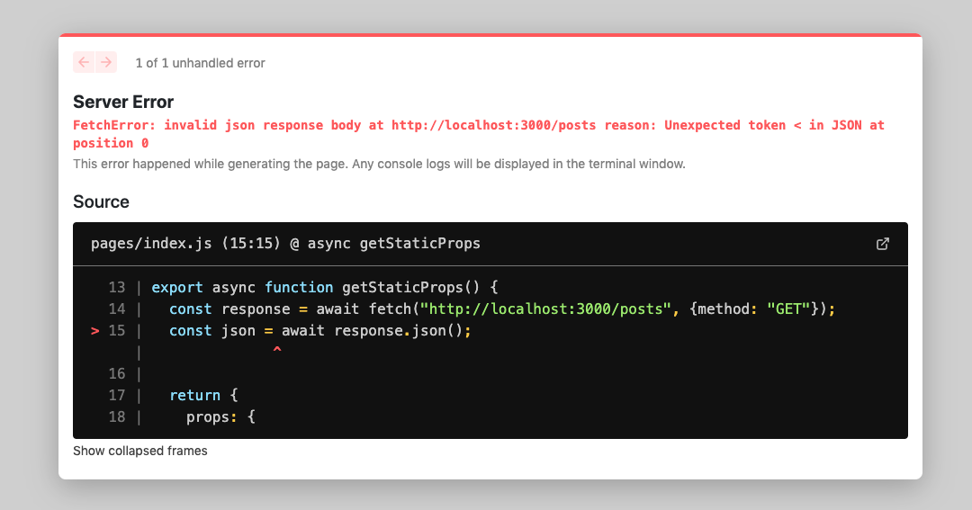Click code line 13 export async function
The width and height of the screenshot is (972, 510).
(x=325, y=288)
